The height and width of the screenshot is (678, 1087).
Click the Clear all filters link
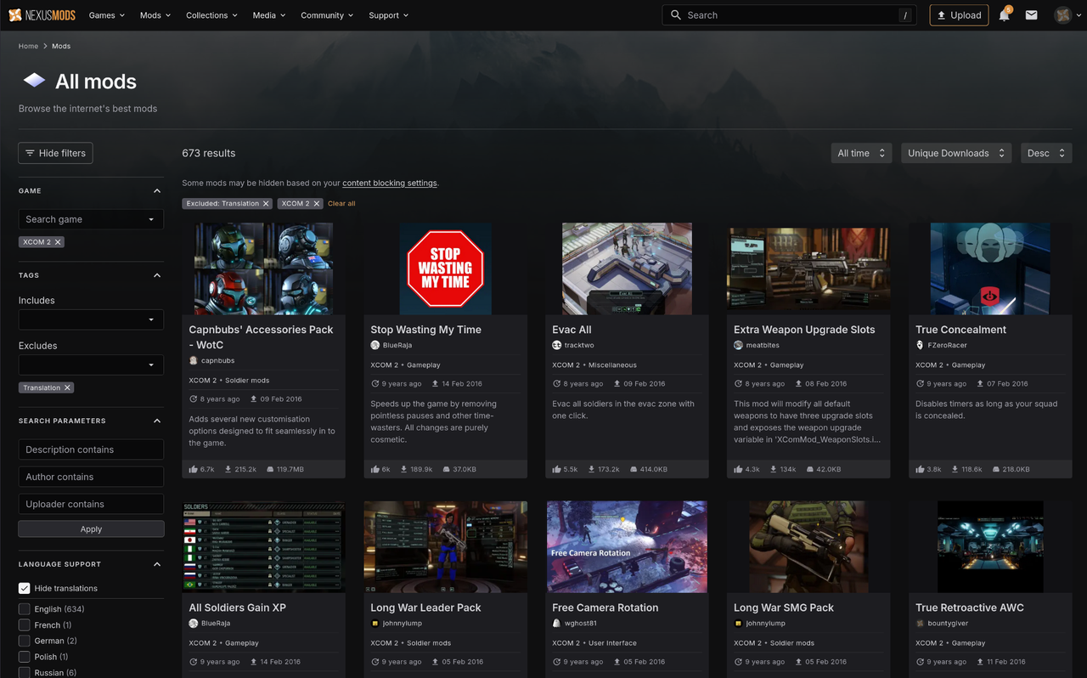pyautogui.click(x=341, y=204)
